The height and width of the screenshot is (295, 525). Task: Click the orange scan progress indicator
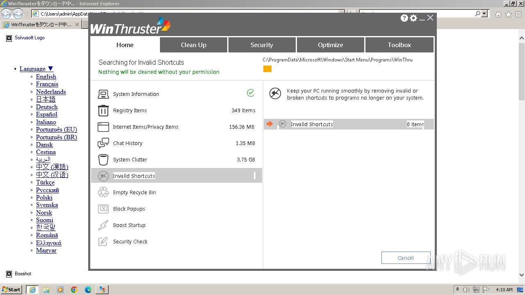[267, 69]
